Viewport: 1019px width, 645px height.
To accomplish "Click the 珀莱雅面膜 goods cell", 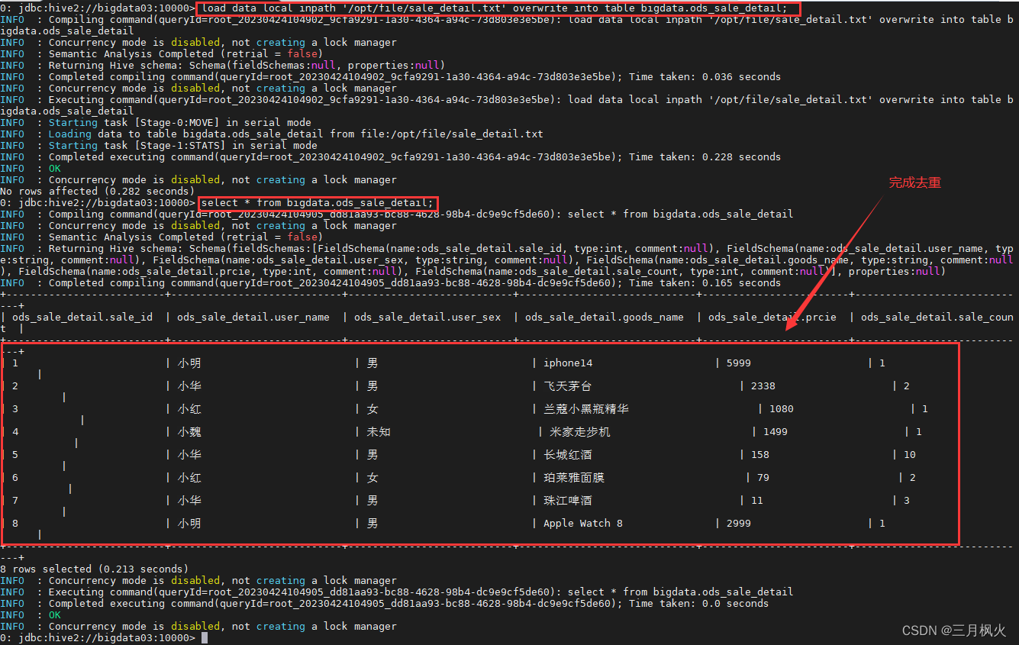I will point(574,478).
